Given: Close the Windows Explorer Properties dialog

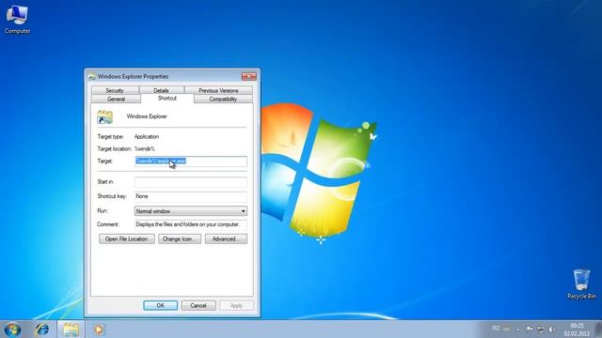Looking at the screenshot, I should [x=248, y=77].
